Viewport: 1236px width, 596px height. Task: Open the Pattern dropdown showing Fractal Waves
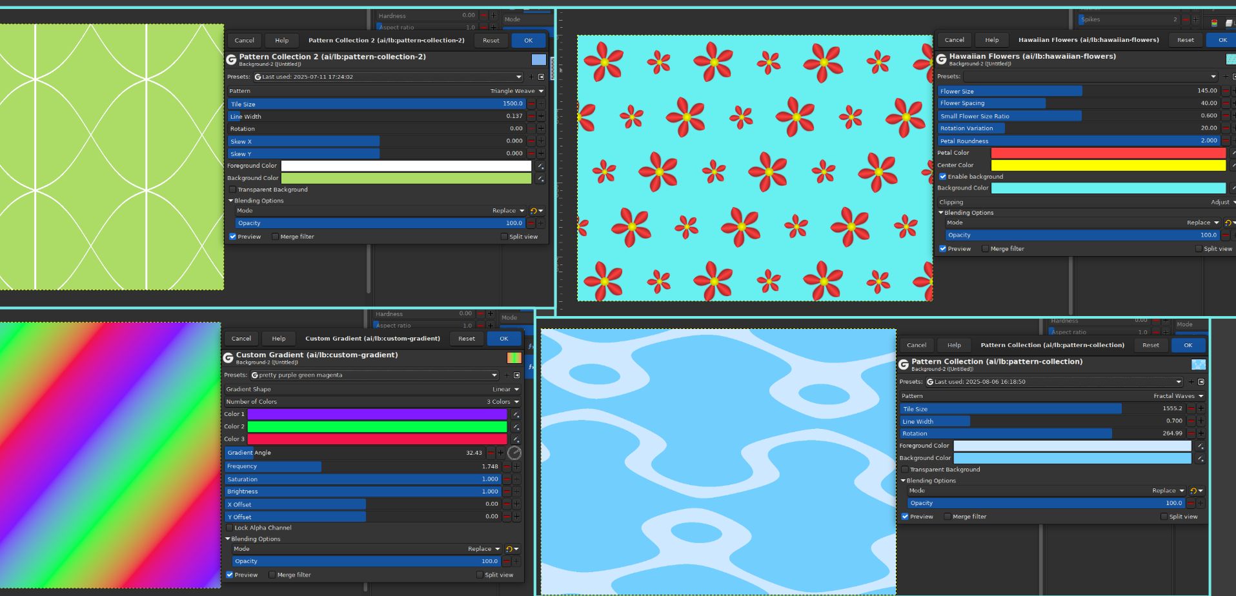pos(1052,396)
